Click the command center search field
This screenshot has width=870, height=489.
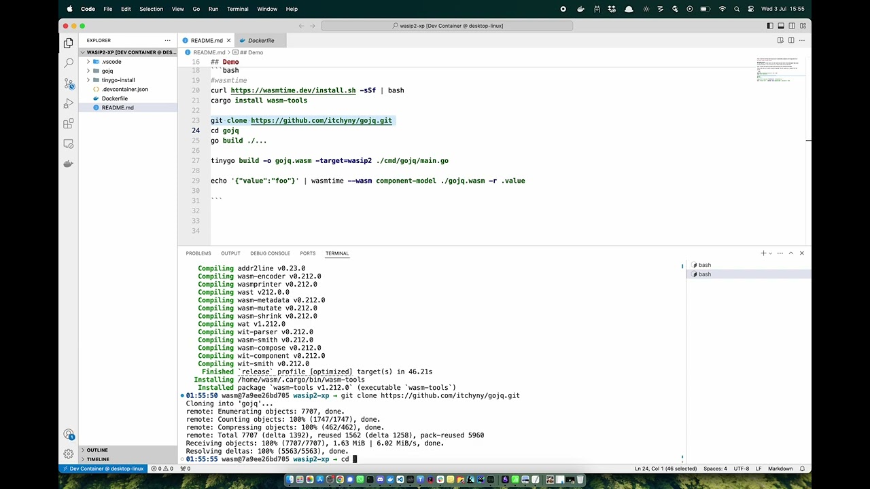(447, 26)
